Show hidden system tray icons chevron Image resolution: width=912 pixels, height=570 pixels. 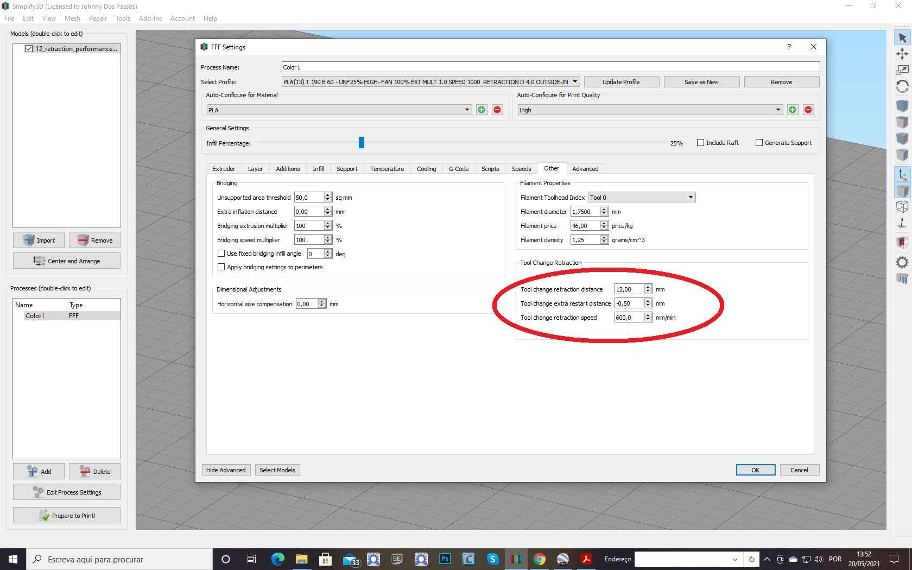(767, 559)
